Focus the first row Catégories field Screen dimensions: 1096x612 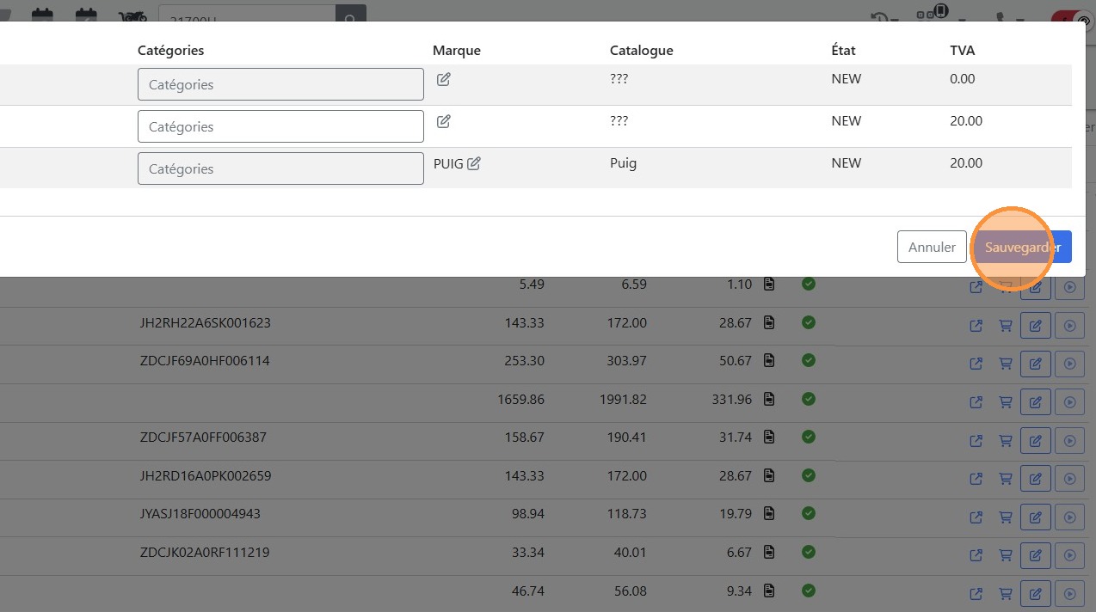280,84
